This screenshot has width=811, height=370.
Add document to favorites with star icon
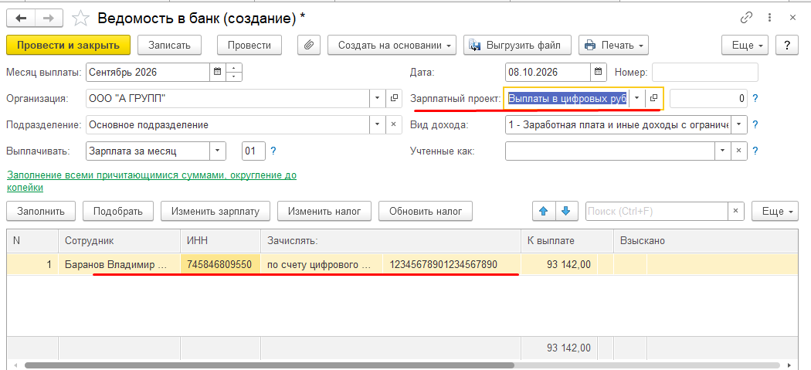[x=80, y=19]
